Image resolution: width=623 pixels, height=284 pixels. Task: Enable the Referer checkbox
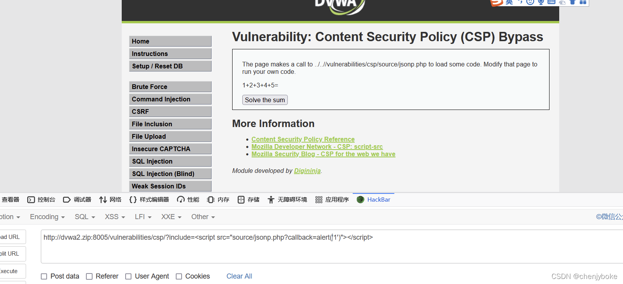point(89,276)
